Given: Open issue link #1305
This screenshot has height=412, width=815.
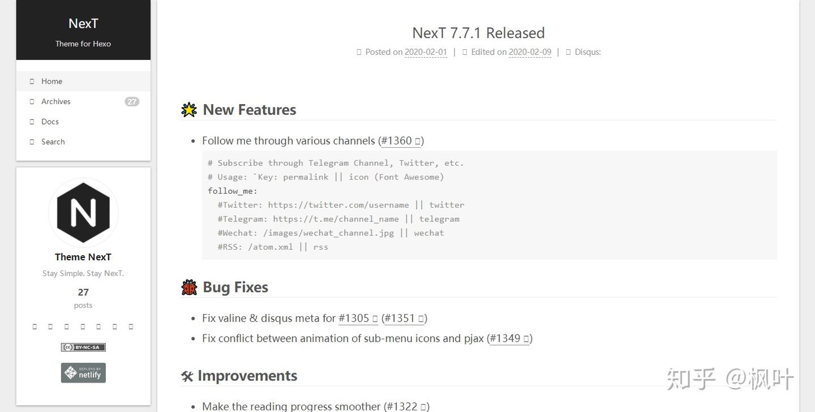Looking at the screenshot, I should pos(358,318).
